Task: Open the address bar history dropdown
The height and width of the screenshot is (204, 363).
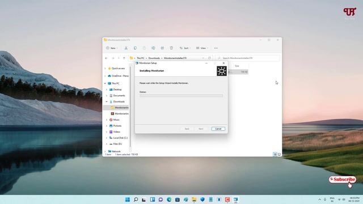Action: pyautogui.click(x=203, y=58)
